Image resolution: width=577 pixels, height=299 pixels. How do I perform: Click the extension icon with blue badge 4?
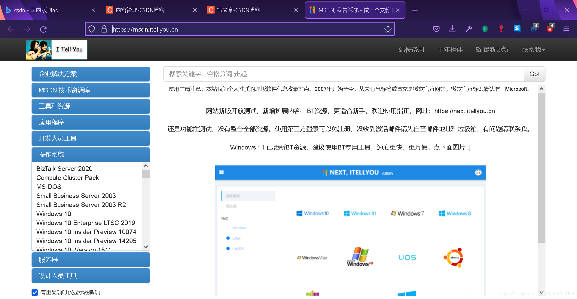pyautogui.click(x=534, y=28)
